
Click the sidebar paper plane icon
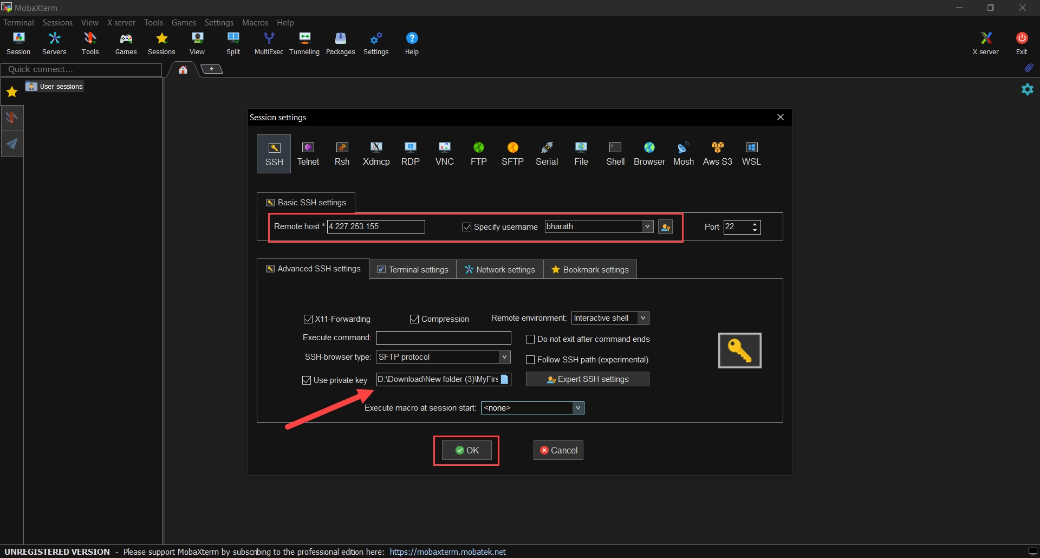click(x=12, y=144)
